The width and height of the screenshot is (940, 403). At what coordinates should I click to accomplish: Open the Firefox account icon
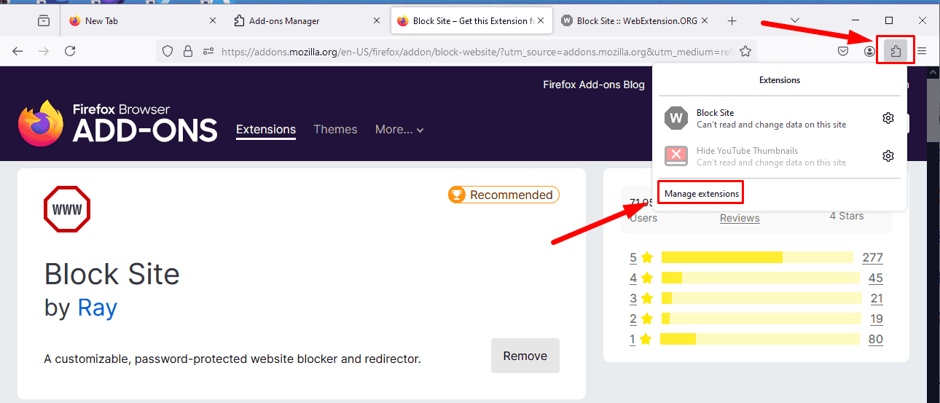coord(869,51)
